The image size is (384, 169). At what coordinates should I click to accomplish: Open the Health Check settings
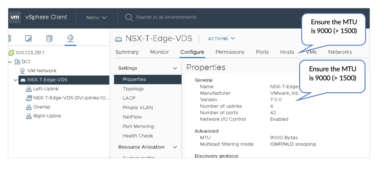pyautogui.click(x=138, y=136)
